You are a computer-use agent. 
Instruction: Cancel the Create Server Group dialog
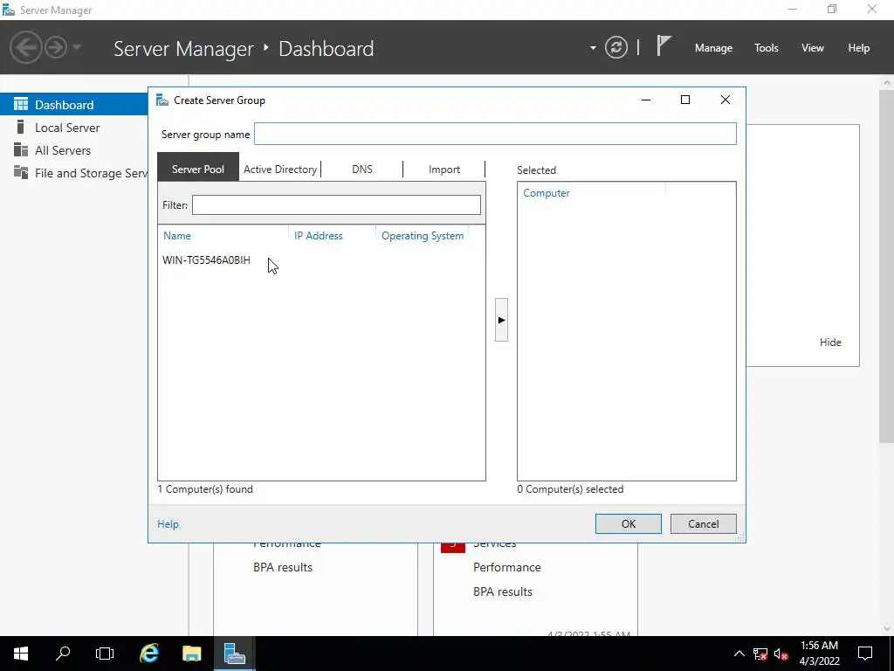703,524
